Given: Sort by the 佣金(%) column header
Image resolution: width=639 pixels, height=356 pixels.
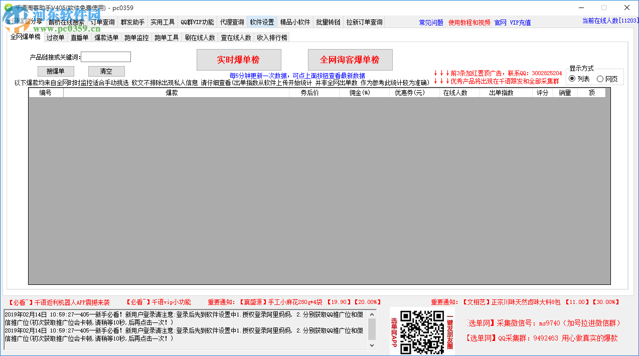Looking at the screenshot, I should [364, 93].
